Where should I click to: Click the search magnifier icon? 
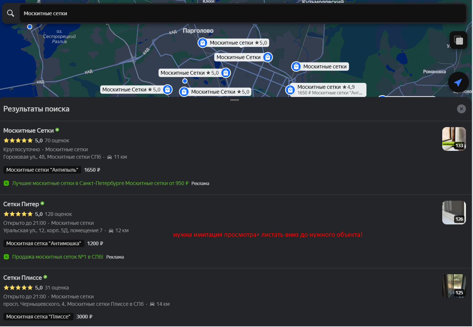click(x=11, y=13)
